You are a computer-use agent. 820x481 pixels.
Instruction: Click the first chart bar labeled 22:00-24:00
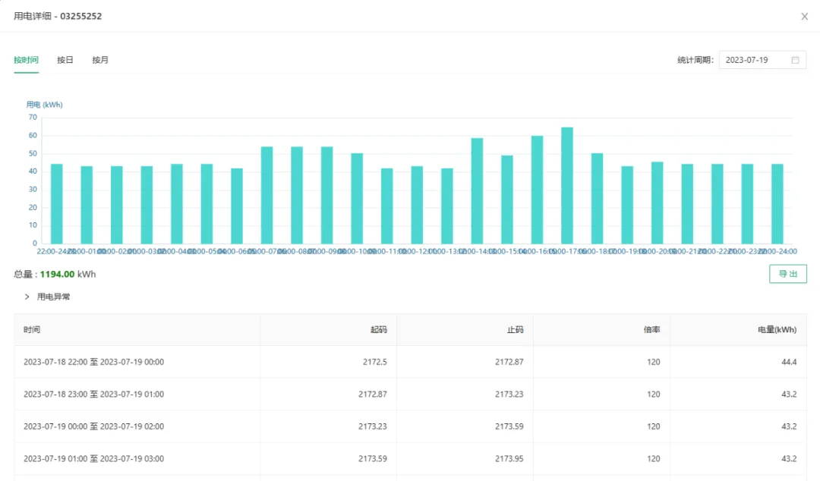pyautogui.click(x=56, y=204)
